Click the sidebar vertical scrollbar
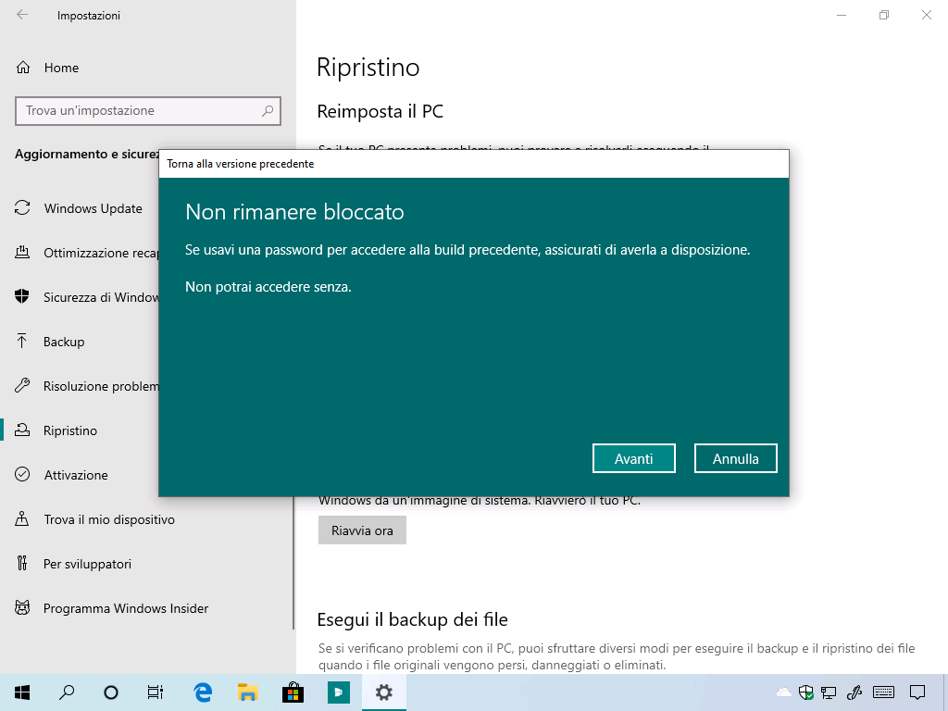 293,562
